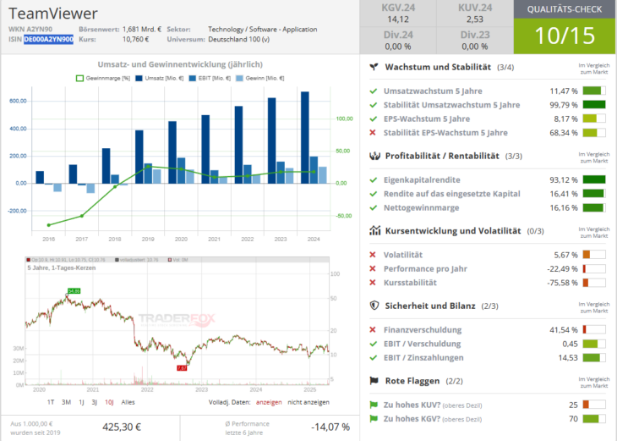
Task: Click the Sicherheit und Bilanz shield icon
Action: (x=374, y=306)
